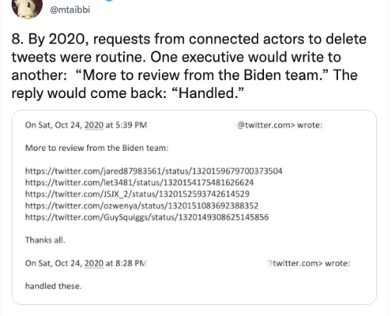Click the verified badge next to name

(110, 1)
